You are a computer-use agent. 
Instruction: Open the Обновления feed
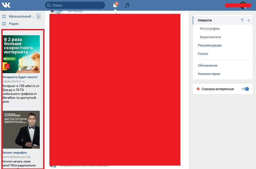[x=208, y=65]
